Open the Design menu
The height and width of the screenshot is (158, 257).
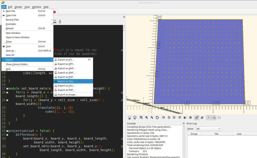[18, 7]
